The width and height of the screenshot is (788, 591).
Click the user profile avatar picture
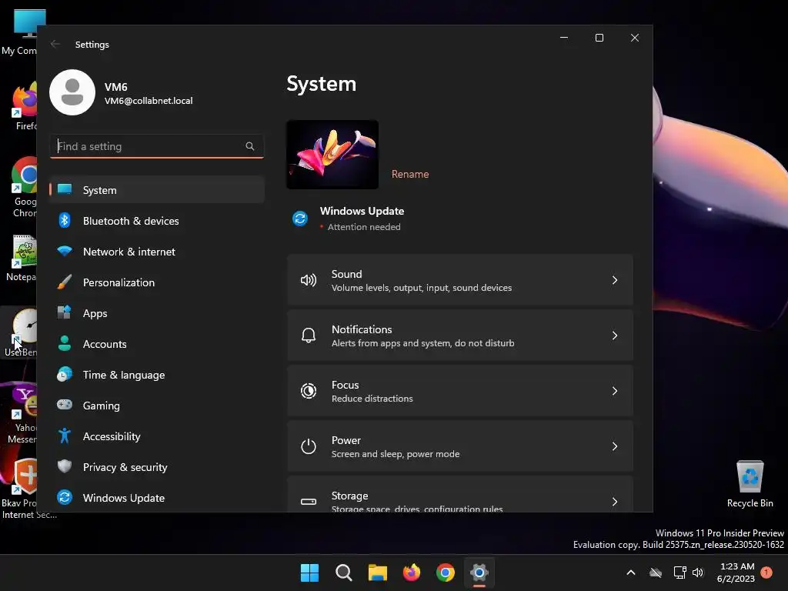coord(72,92)
